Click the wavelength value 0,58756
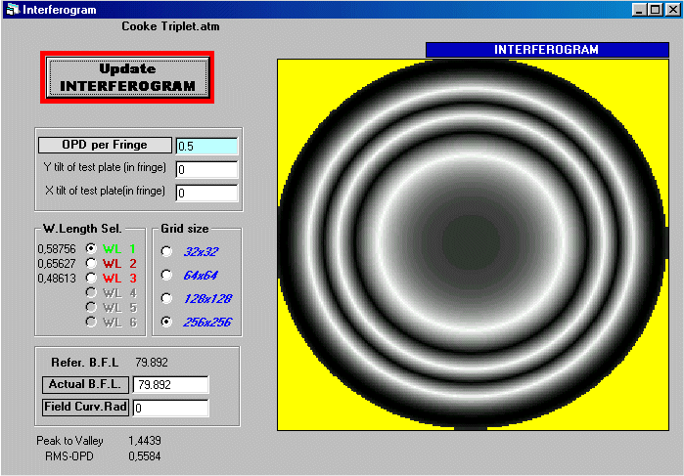 point(57,249)
